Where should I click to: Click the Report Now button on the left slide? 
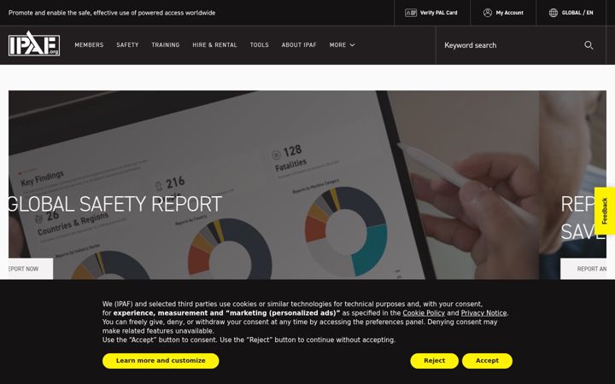[31, 269]
